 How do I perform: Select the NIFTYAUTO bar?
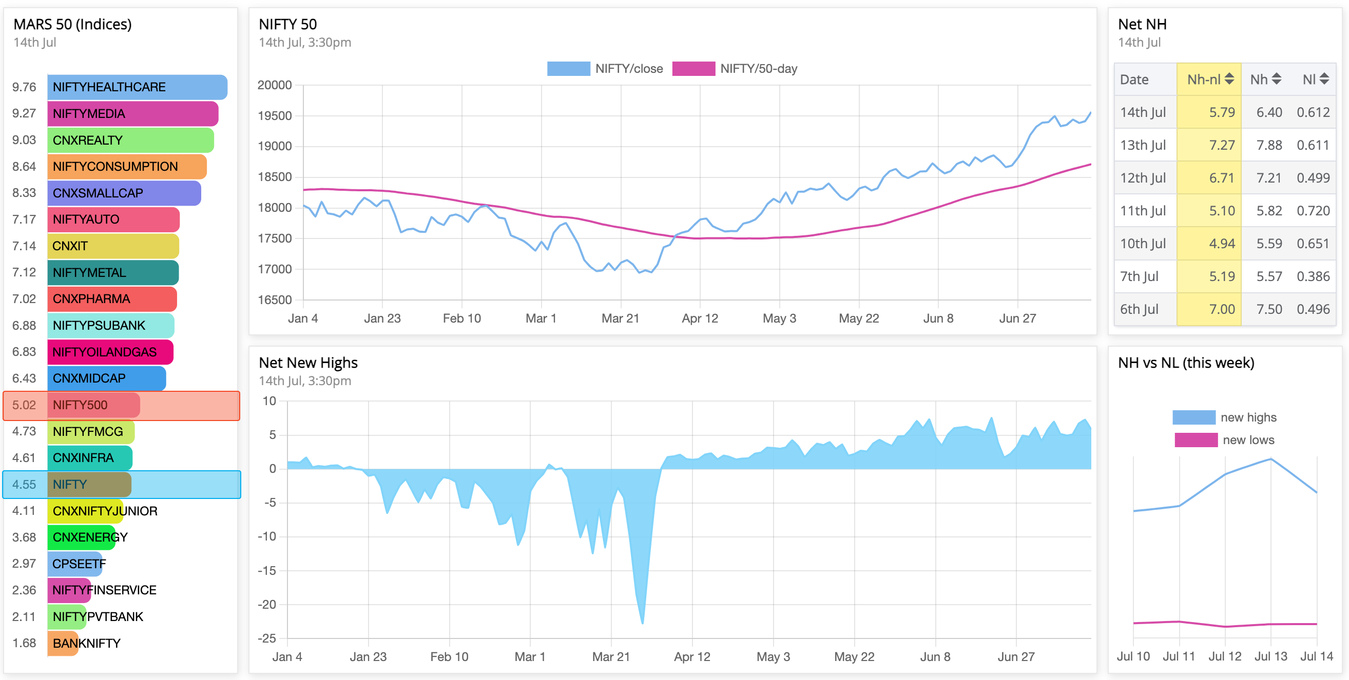113,219
